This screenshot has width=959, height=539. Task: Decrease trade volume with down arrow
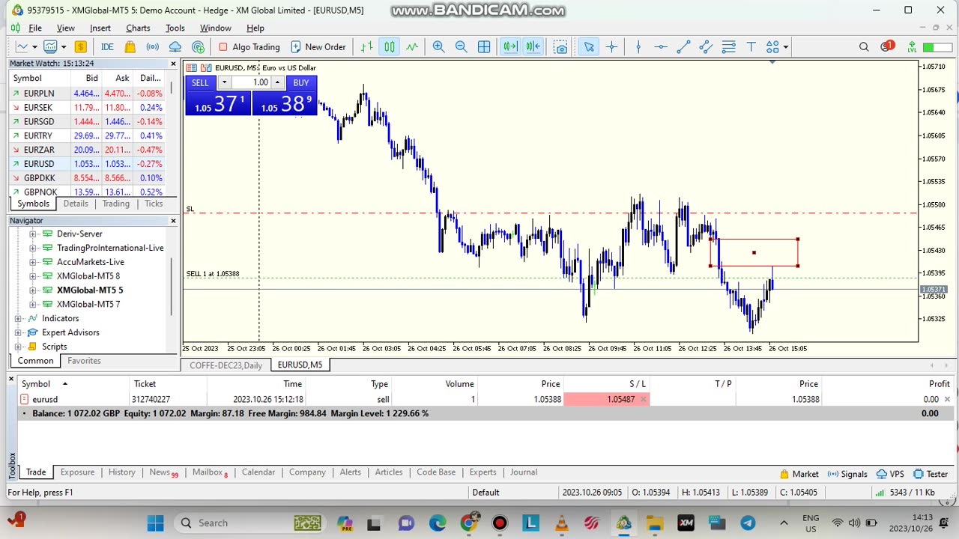point(224,82)
